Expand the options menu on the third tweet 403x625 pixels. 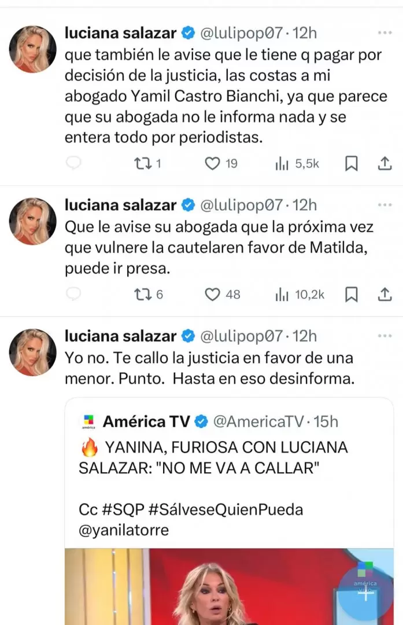(x=383, y=333)
